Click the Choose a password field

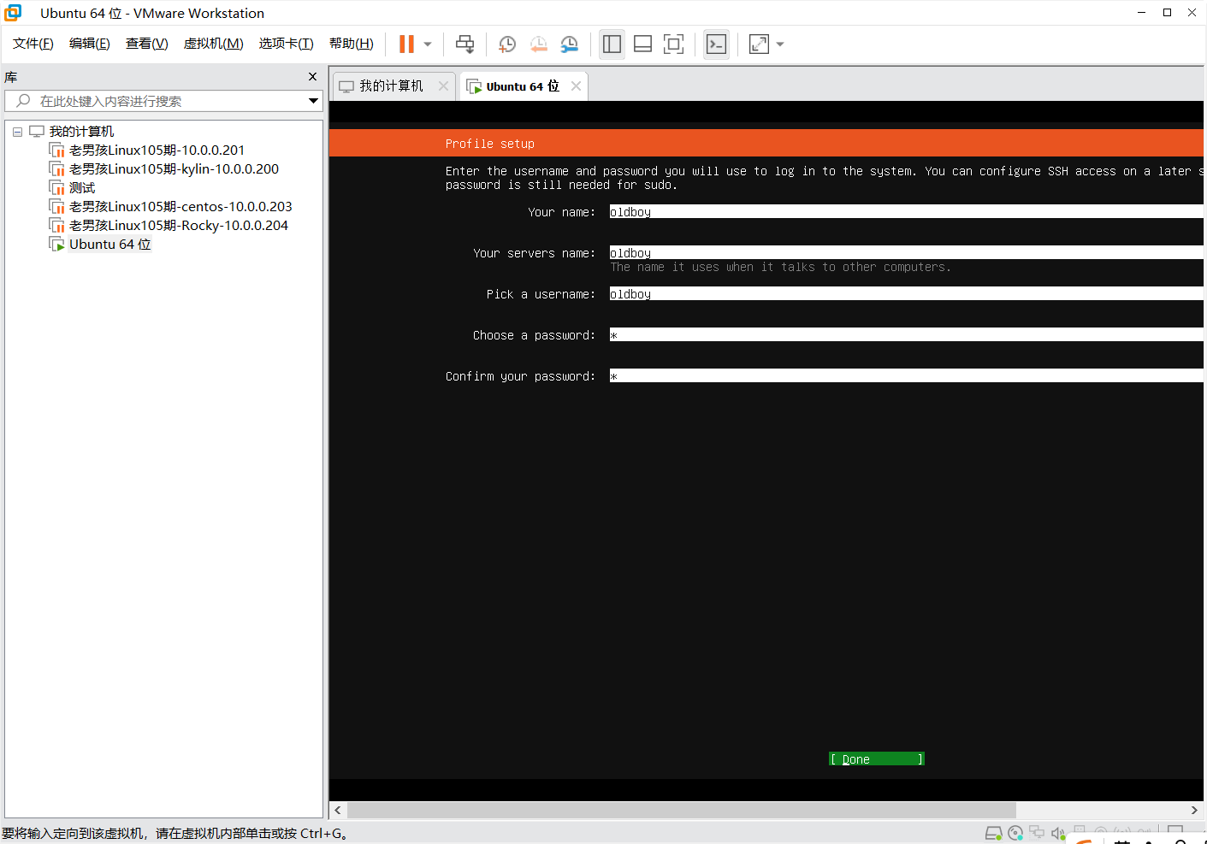(x=906, y=335)
